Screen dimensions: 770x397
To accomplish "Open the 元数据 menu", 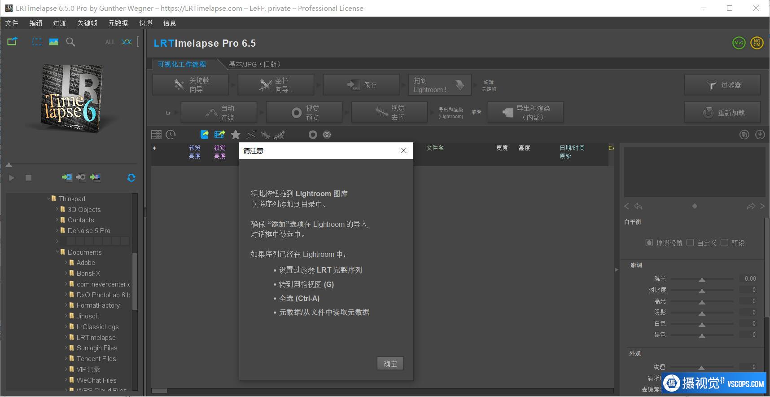I will pos(118,23).
